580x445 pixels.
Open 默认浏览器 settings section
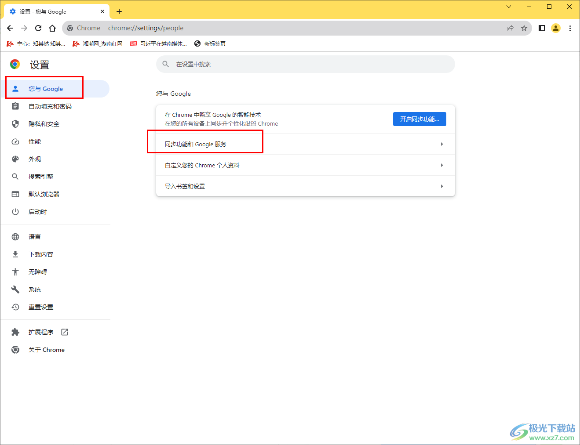click(x=55, y=194)
